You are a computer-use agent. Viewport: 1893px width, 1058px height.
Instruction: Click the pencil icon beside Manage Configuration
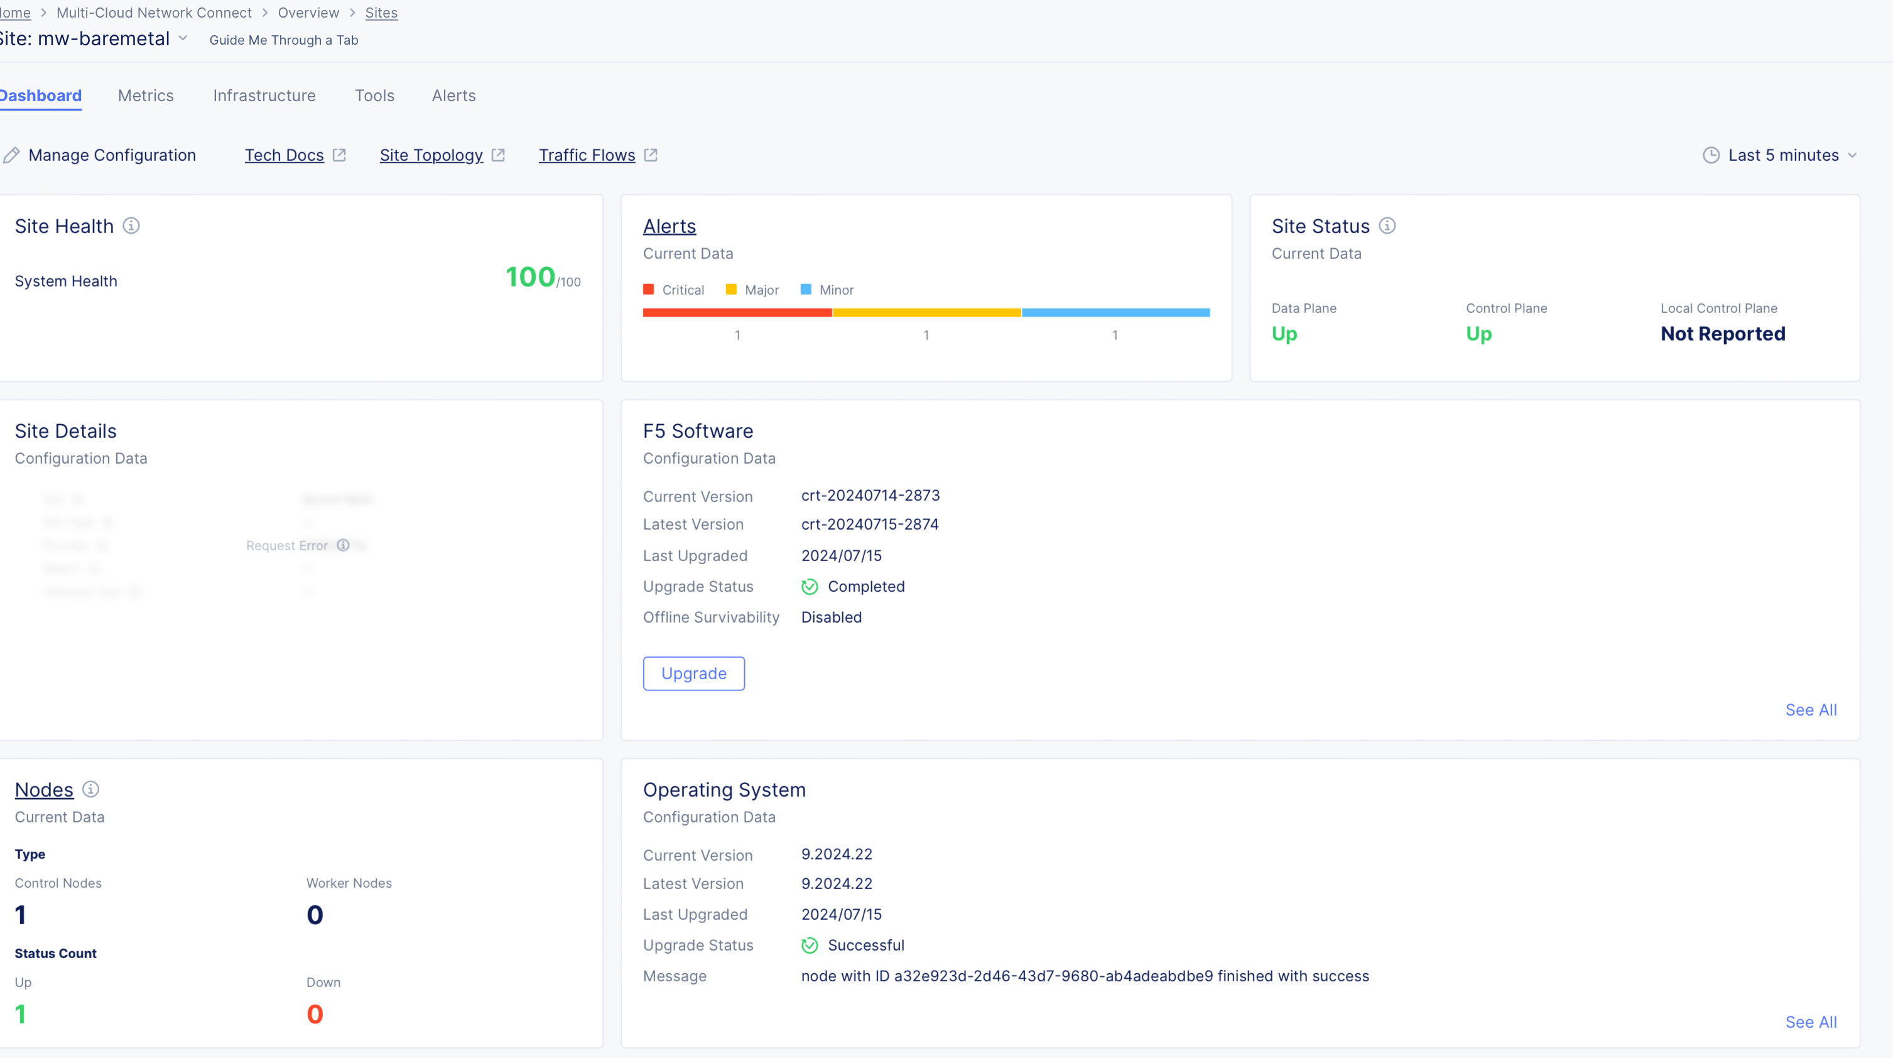pos(12,155)
